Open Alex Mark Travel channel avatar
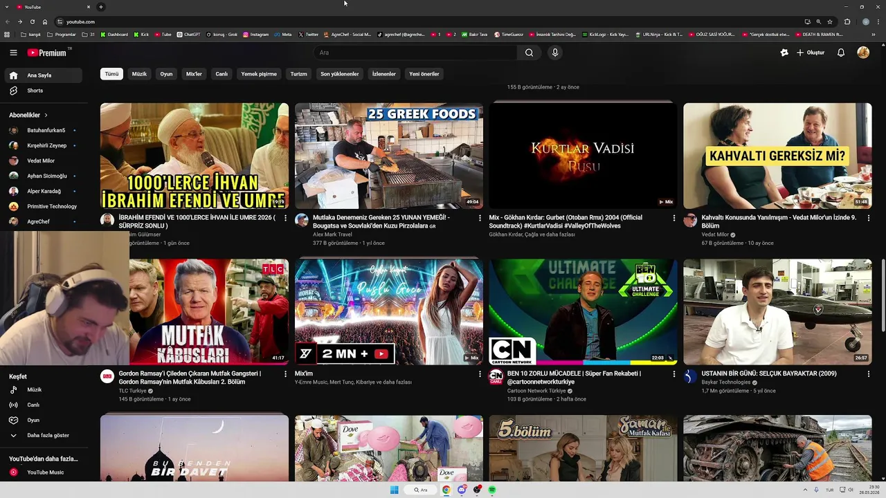The height and width of the screenshot is (498, 886). click(x=302, y=220)
